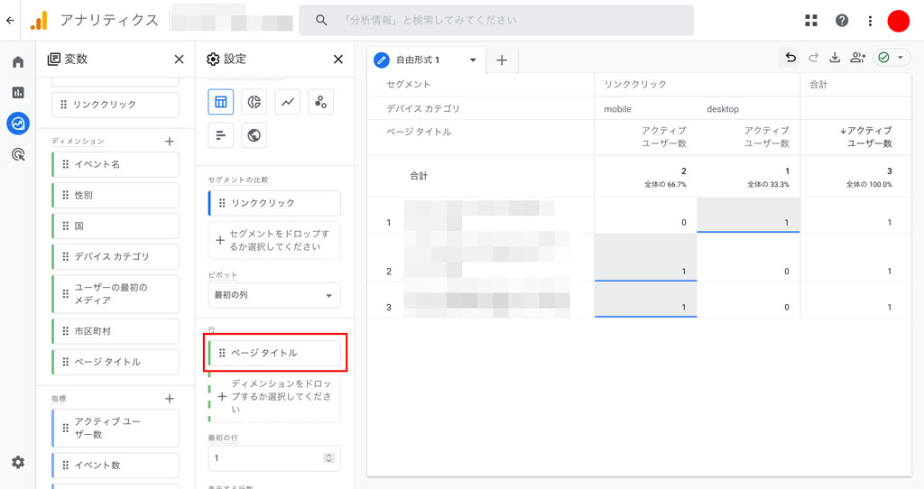Click the mobile column header
This screenshot has width=924, height=489.
pos(617,109)
